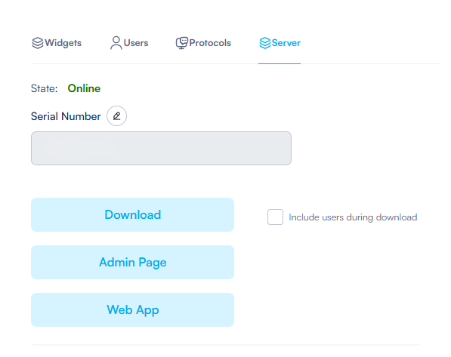
Task: Click the Online state text
Action: click(84, 88)
